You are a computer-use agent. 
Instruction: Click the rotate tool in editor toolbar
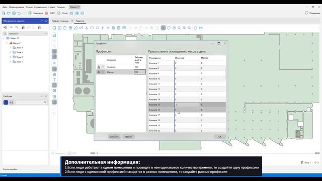point(169,28)
